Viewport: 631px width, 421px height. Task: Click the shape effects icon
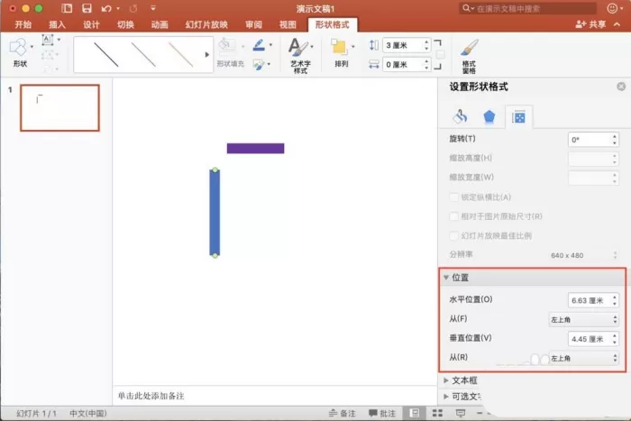(259, 64)
